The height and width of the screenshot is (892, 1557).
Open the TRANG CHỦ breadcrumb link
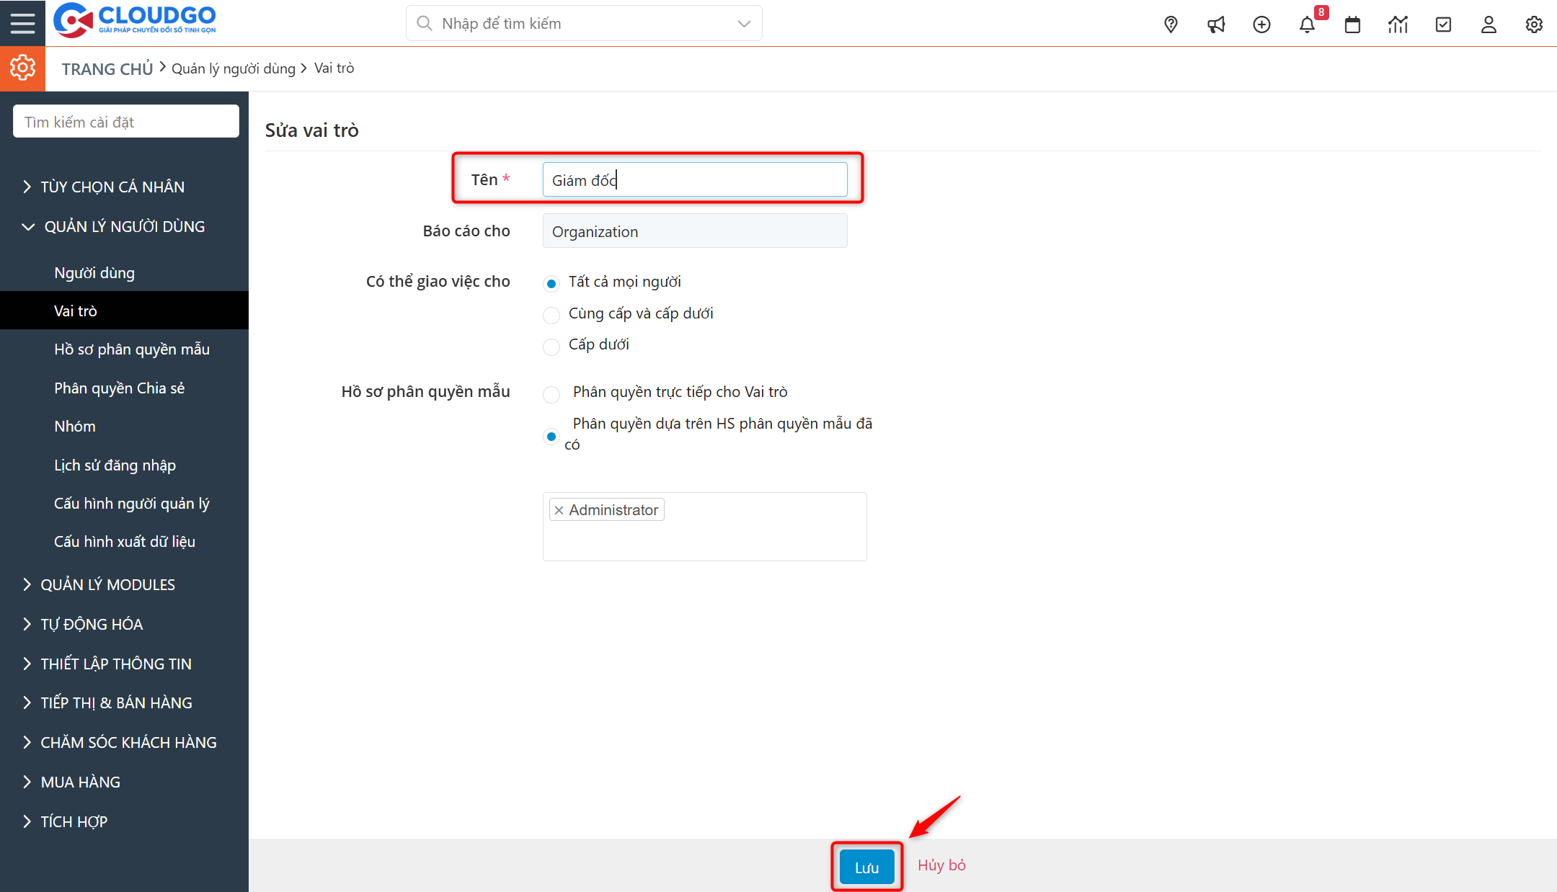tap(107, 68)
